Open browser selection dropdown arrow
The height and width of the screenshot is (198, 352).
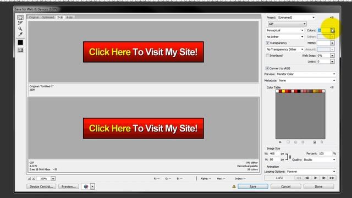coord(92,186)
